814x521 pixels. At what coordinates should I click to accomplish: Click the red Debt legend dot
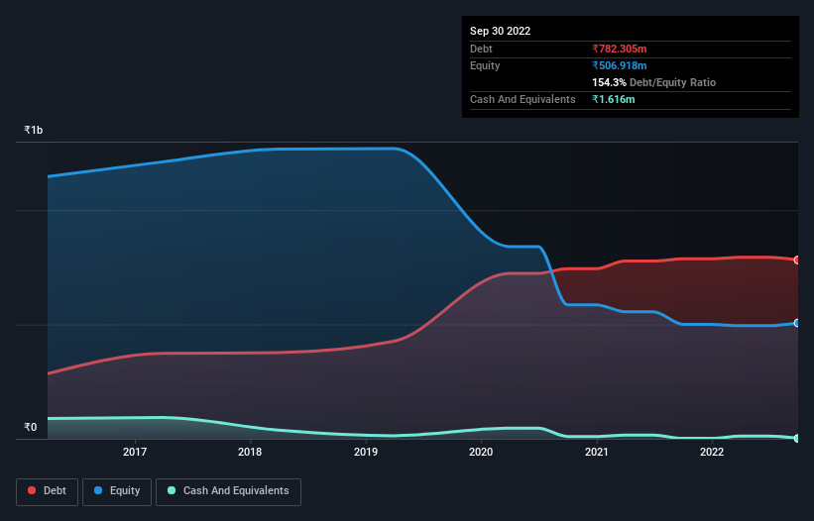click(x=32, y=490)
